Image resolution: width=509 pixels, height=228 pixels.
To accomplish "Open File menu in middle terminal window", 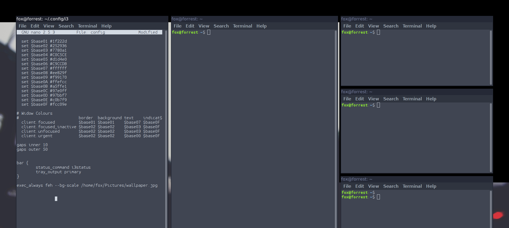I will [x=178, y=26].
